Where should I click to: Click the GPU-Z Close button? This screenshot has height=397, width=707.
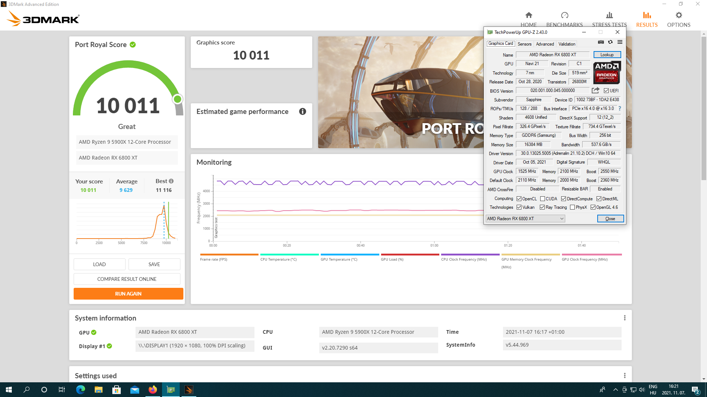[x=610, y=219]
